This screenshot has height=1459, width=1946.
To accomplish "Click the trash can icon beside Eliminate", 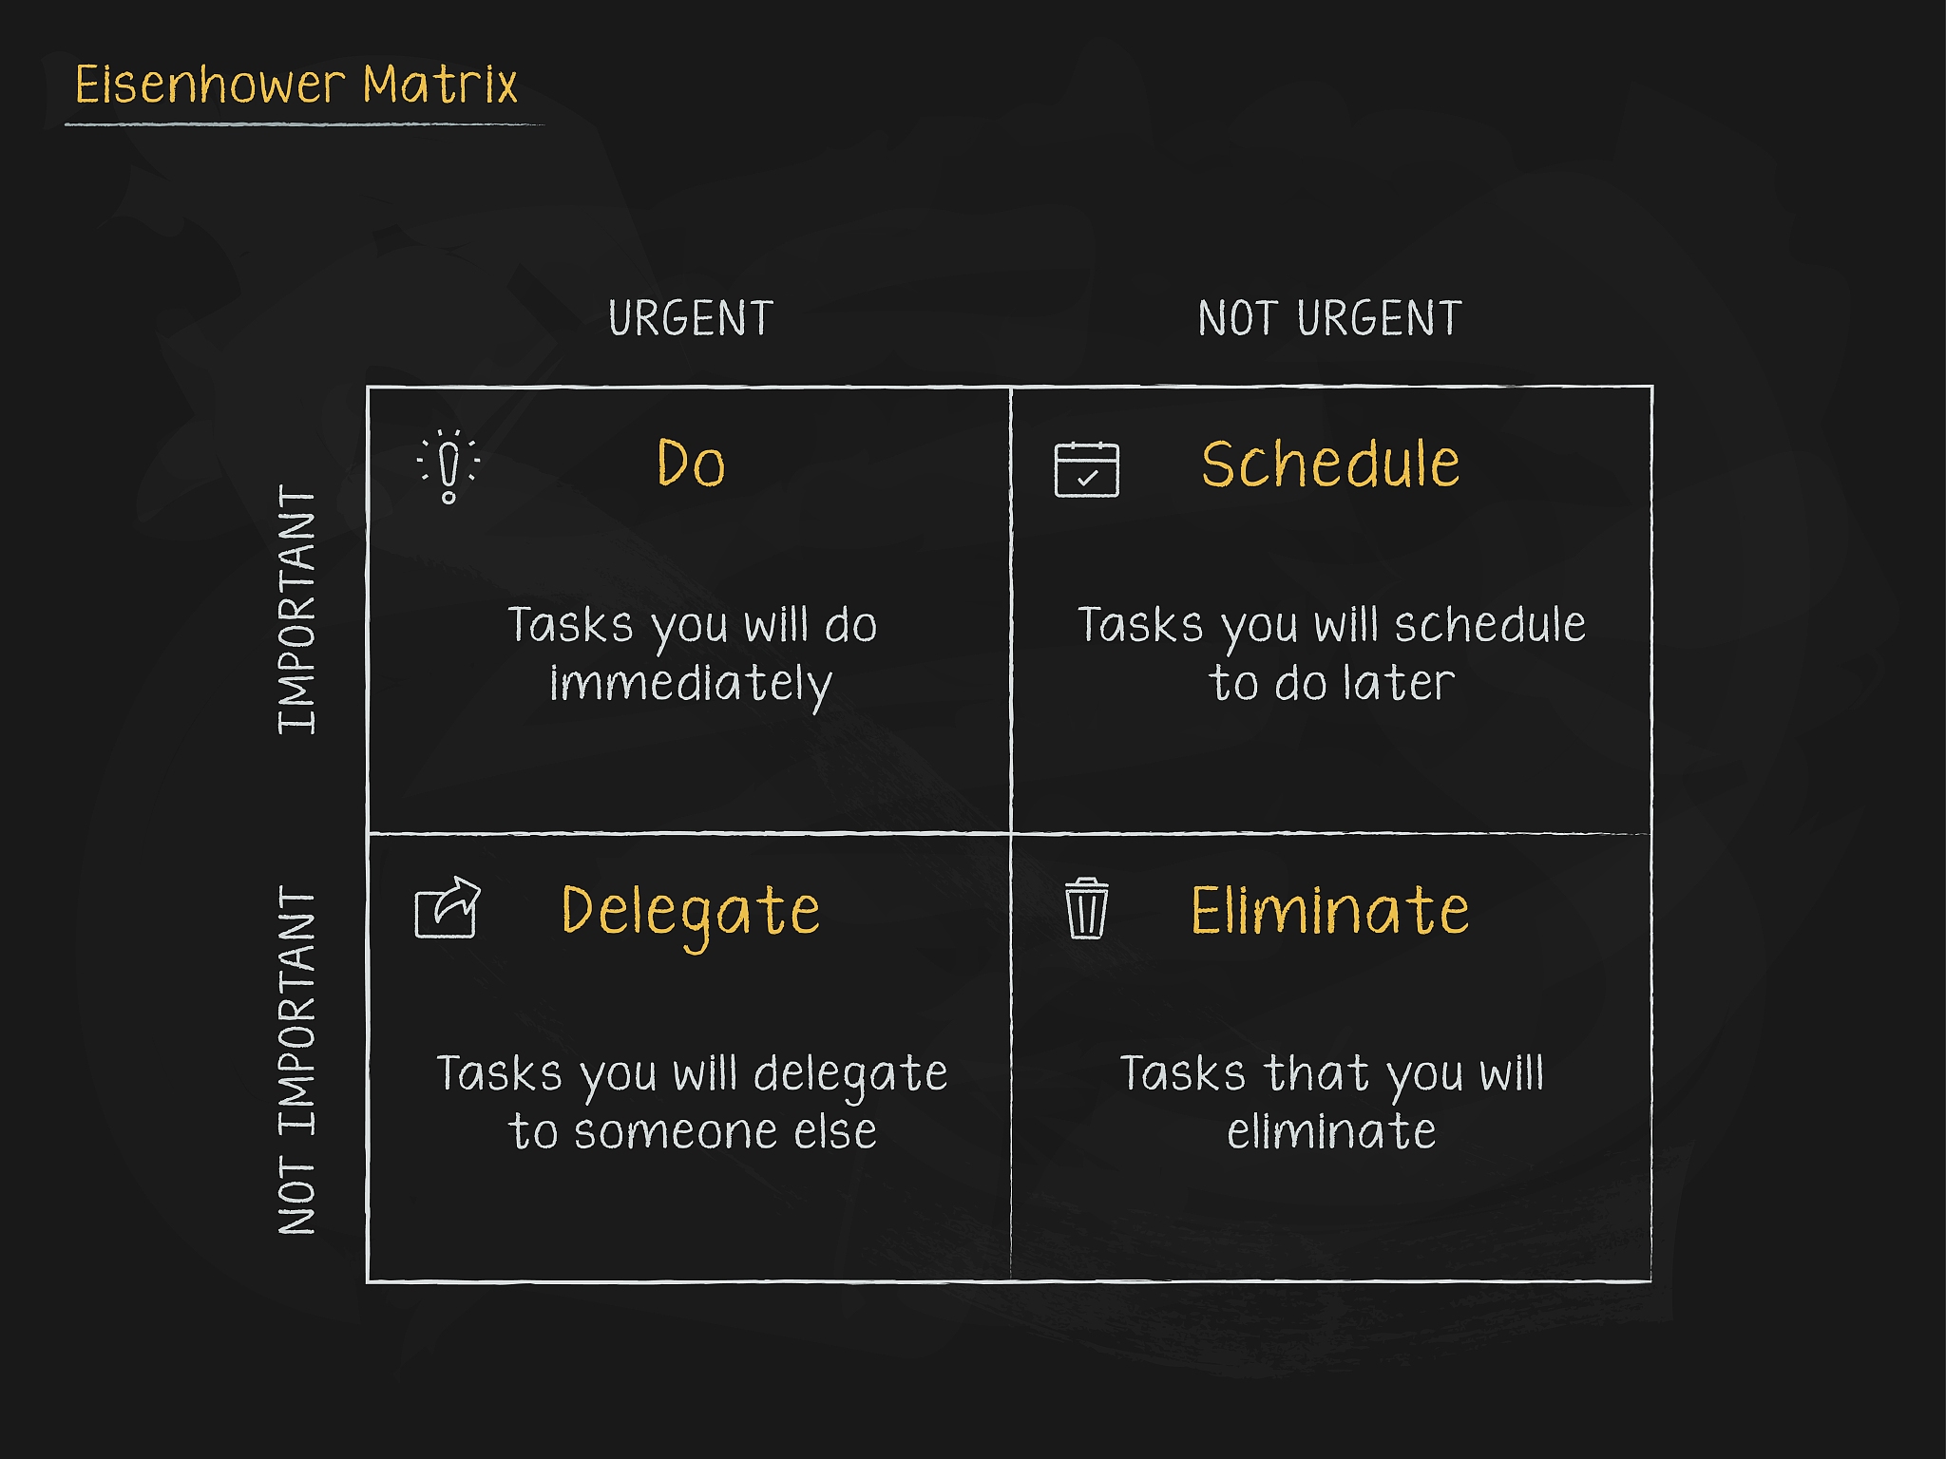I will pos(1086,909).
